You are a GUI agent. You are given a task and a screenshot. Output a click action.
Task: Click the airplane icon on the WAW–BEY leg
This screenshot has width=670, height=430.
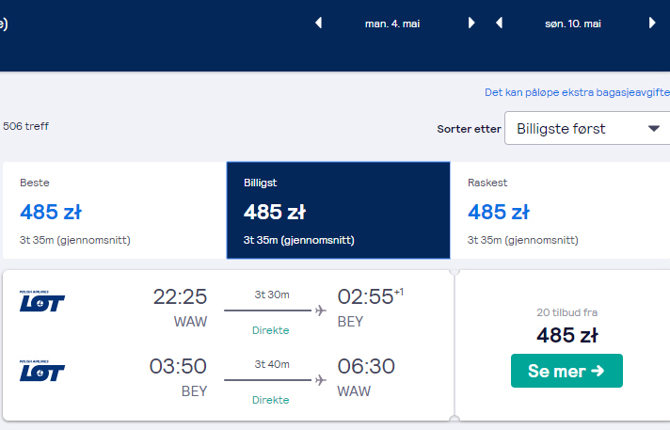(x=321, y=311)
